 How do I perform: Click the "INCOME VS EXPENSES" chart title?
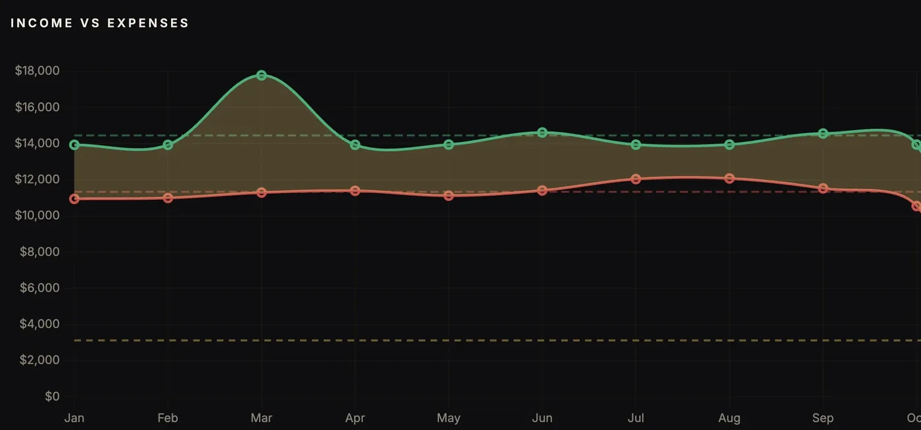point(100,23)
